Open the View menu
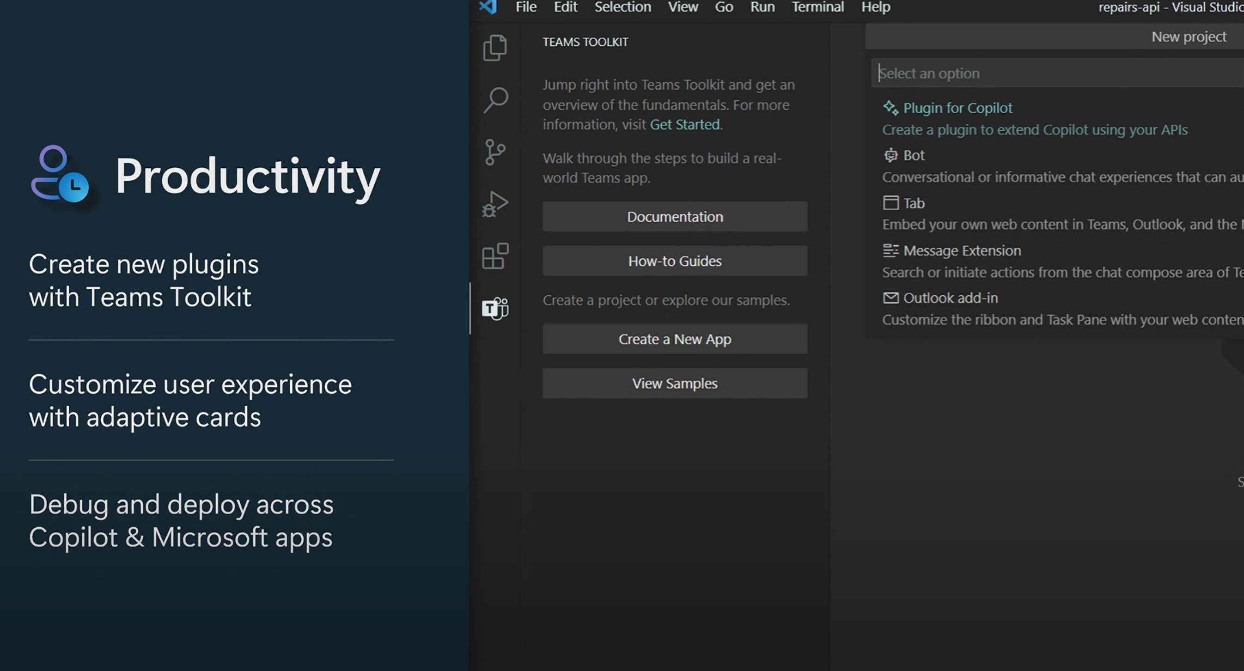 coord(683,7)
